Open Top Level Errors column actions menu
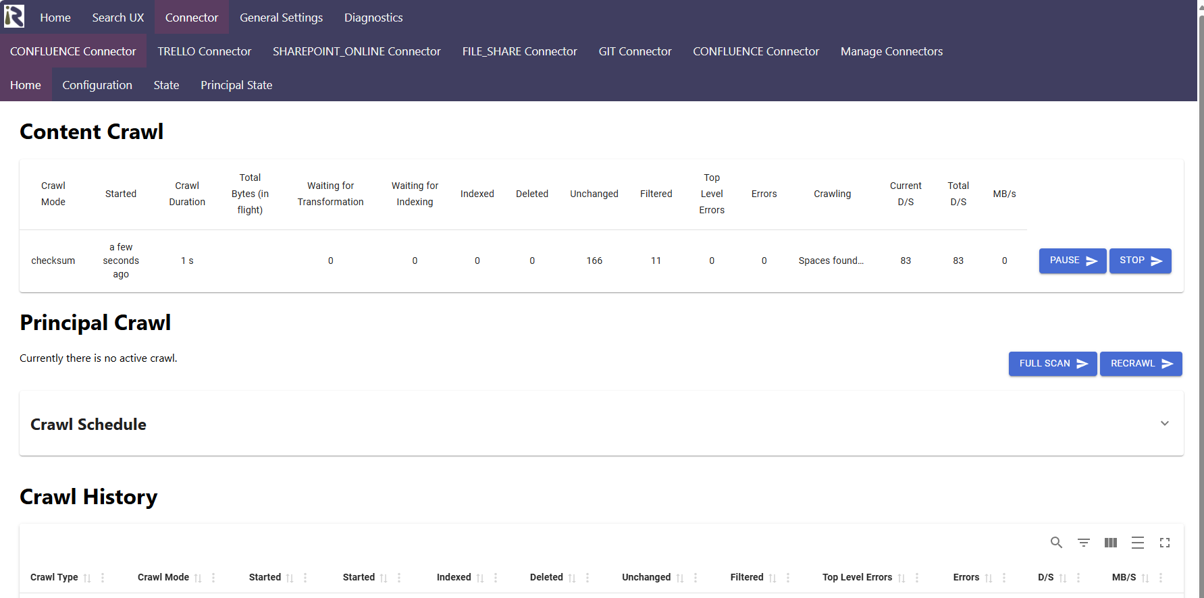Image resolution: width=1204 pixels, height=598 pixels. click(x=917, y=578)
